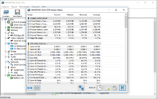
Task: Shrink sensor columns with inward arrows button
Action: [x=37, y=88]
